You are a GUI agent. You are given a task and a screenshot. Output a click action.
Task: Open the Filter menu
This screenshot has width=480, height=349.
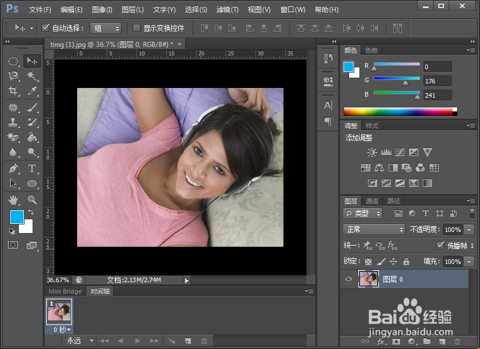[227, 10]
